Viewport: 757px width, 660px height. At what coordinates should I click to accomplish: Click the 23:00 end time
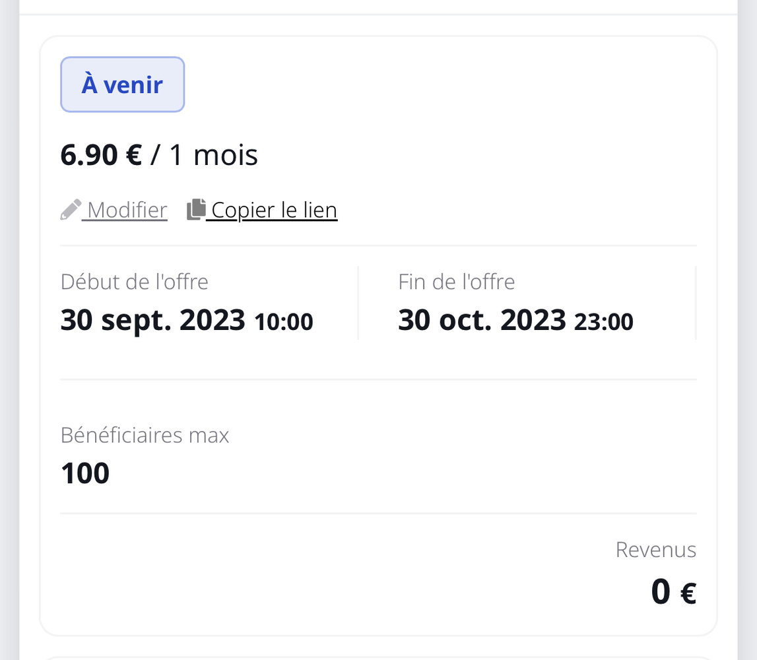(604, 322)
